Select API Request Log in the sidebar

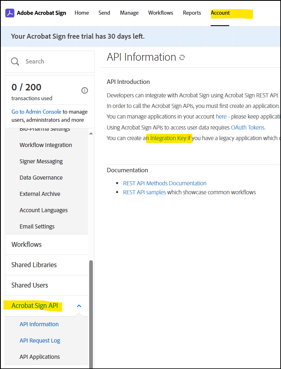click(40, 340)
